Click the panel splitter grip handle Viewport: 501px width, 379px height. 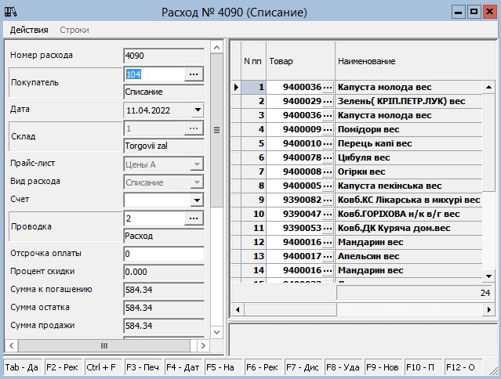pyautogui.click(x=217, y=130)
